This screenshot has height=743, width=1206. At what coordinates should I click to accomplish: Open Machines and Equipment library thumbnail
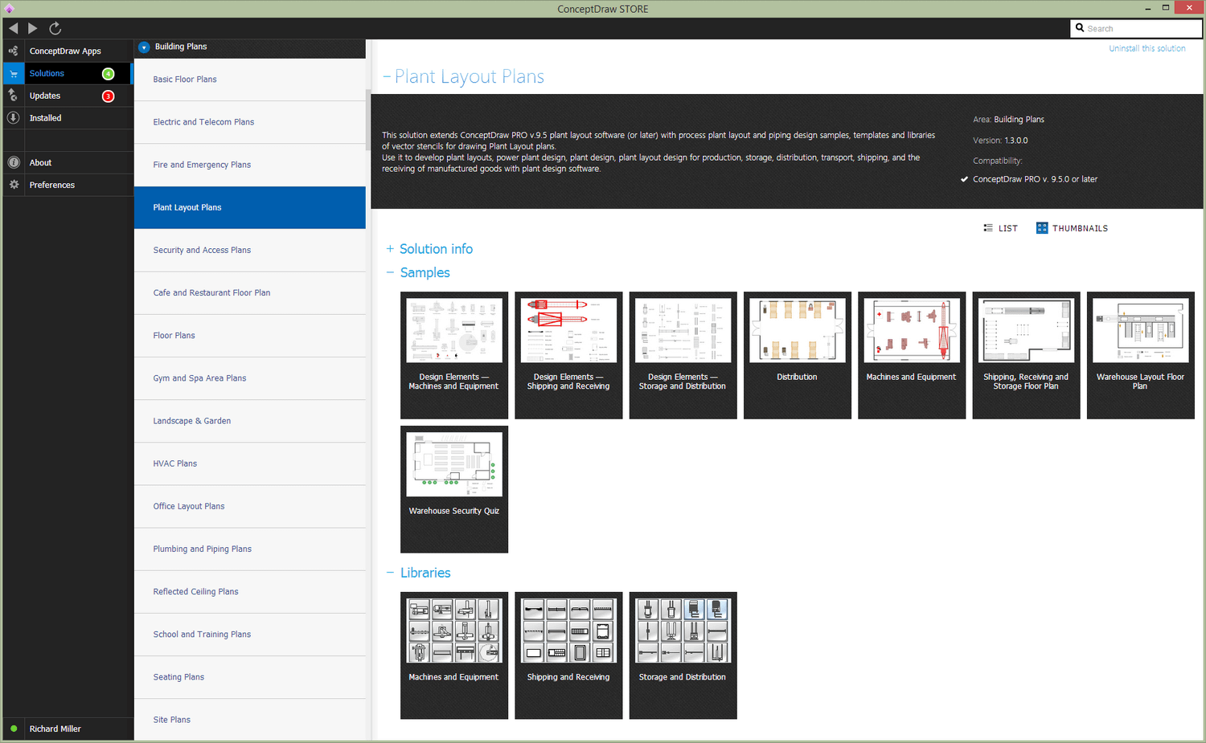(454, 655)
